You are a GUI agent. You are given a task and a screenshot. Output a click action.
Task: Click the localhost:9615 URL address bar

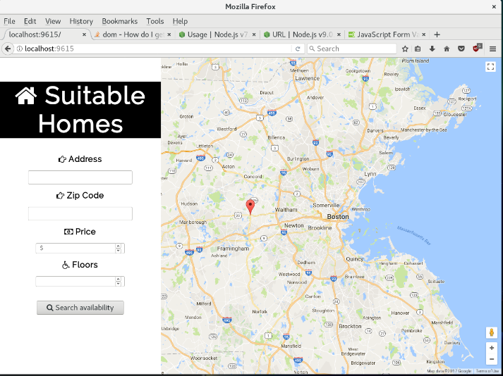click(x=153, y=49)
